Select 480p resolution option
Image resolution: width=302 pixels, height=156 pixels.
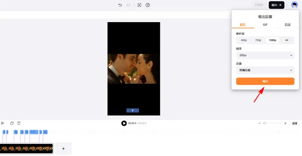click(x=244, y=40)
